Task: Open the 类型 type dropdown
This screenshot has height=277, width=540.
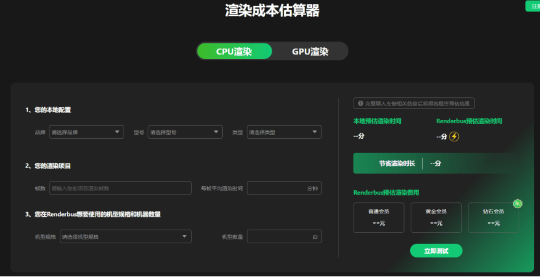Action: [x=284, y=132]
